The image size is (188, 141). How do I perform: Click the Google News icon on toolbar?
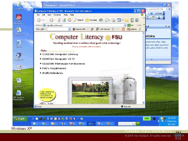click(x=92, y=29)
